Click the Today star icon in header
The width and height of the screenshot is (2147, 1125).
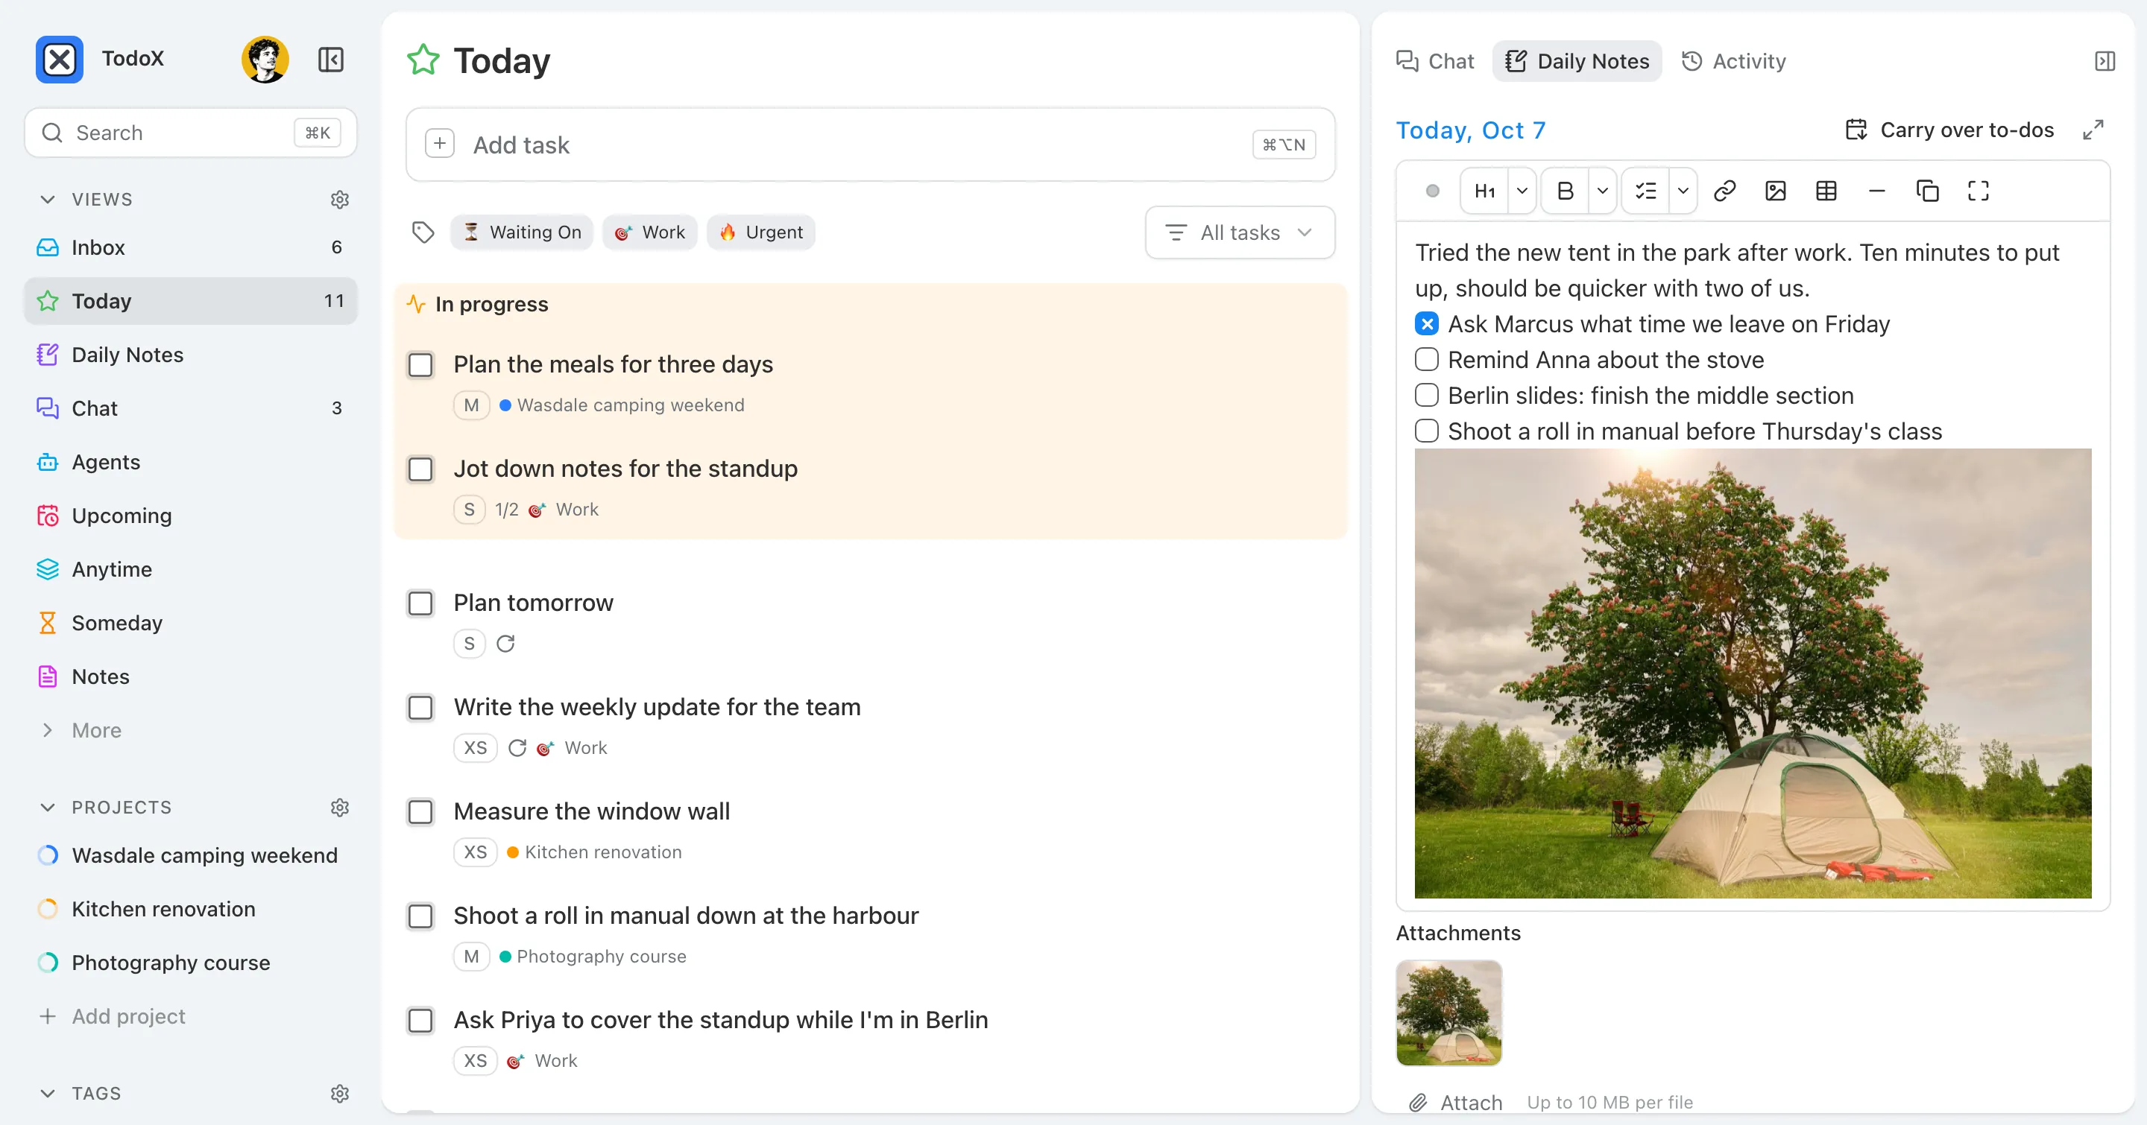click(423, 60)
